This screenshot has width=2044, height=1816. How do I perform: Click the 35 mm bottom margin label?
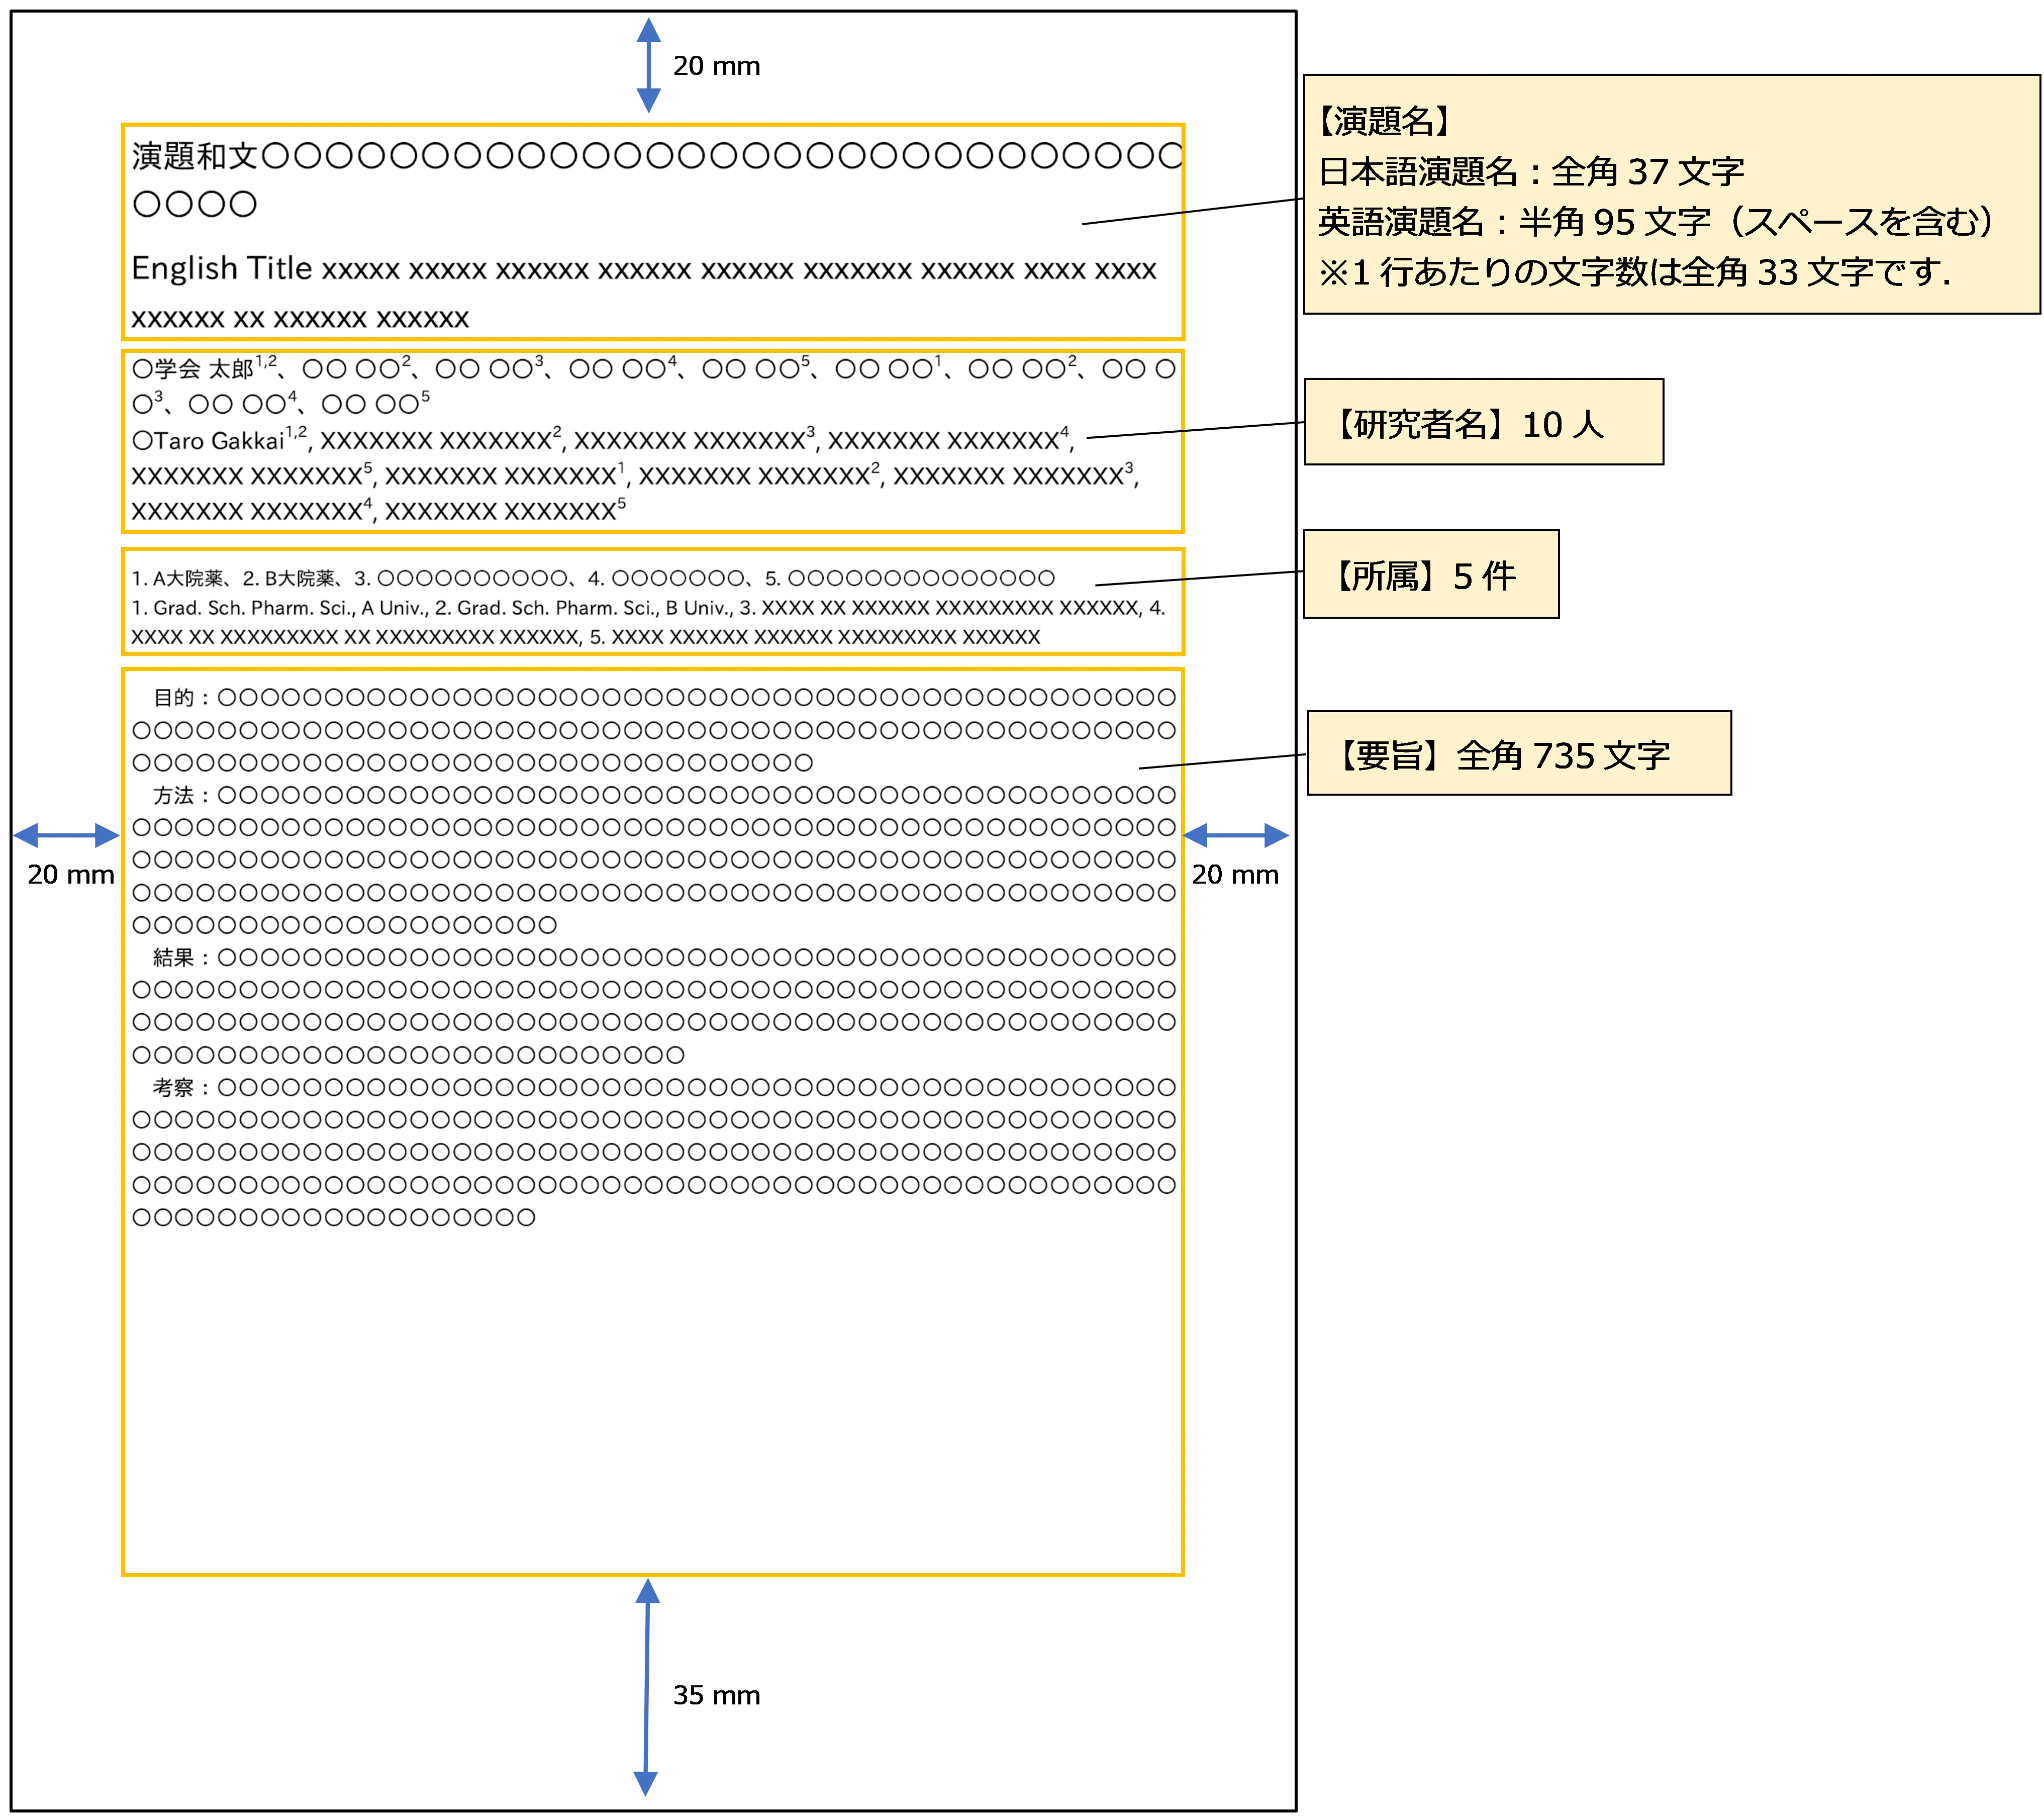[x=716, y=1695]
